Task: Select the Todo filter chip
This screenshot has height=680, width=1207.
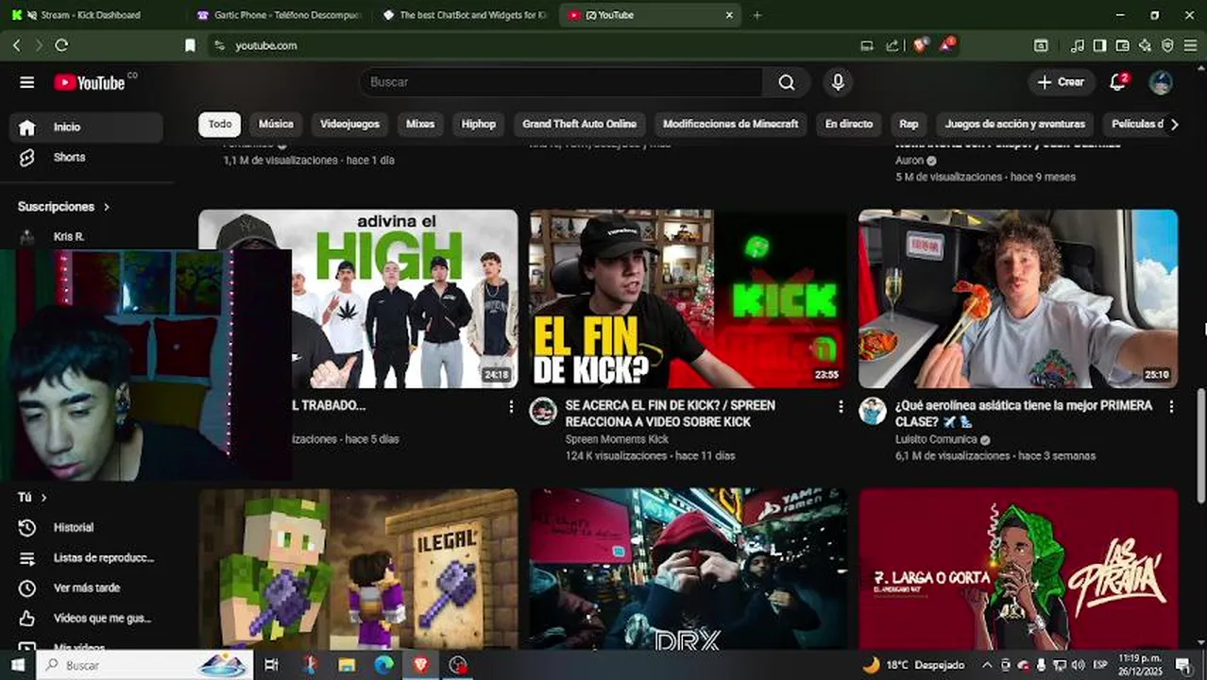Action: [x=220, y=124]
